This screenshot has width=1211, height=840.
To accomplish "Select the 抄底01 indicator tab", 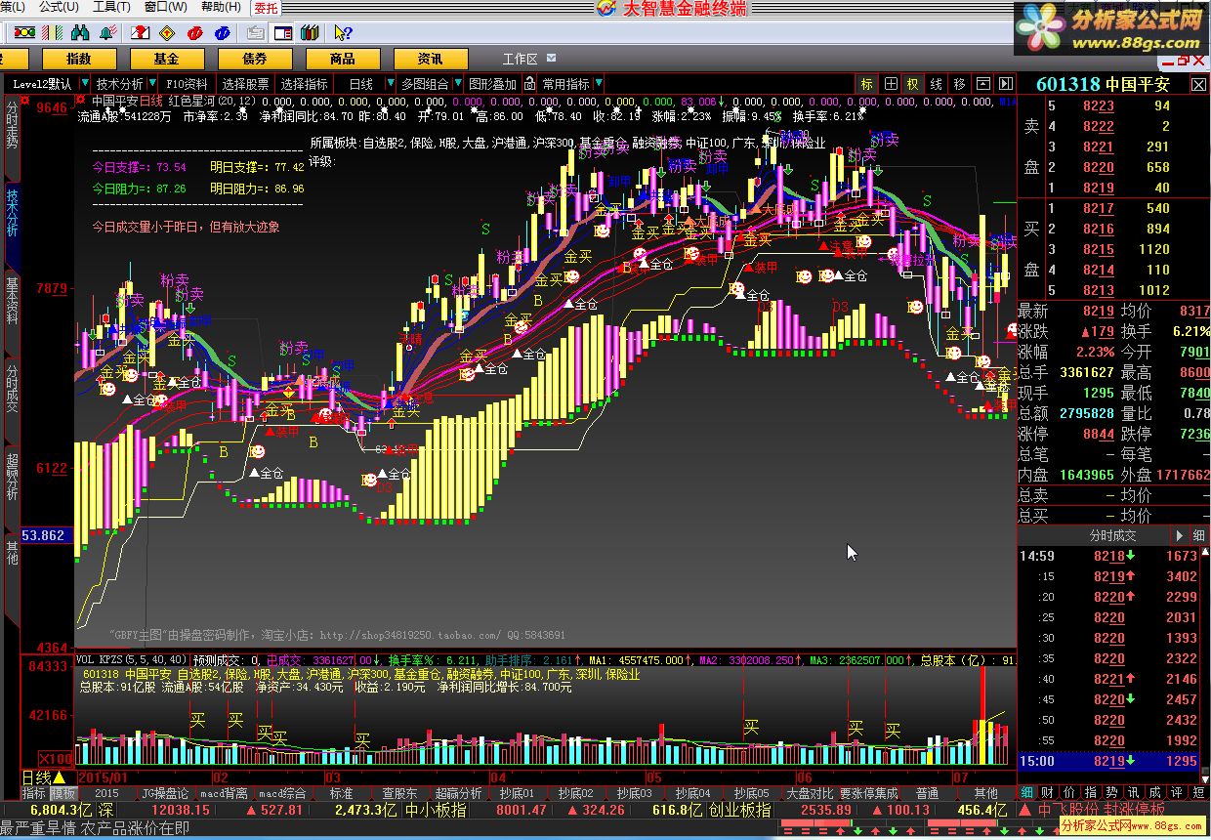I will pos(519,793).
